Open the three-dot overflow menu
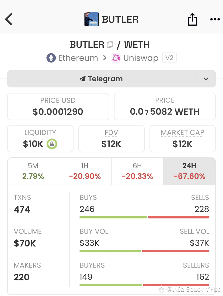 215,19
